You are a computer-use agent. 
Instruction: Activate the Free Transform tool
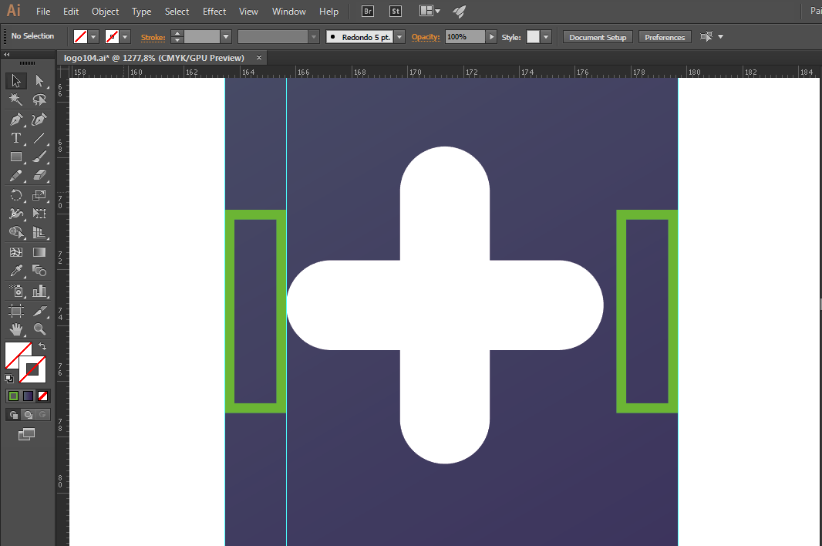[39, 214]
